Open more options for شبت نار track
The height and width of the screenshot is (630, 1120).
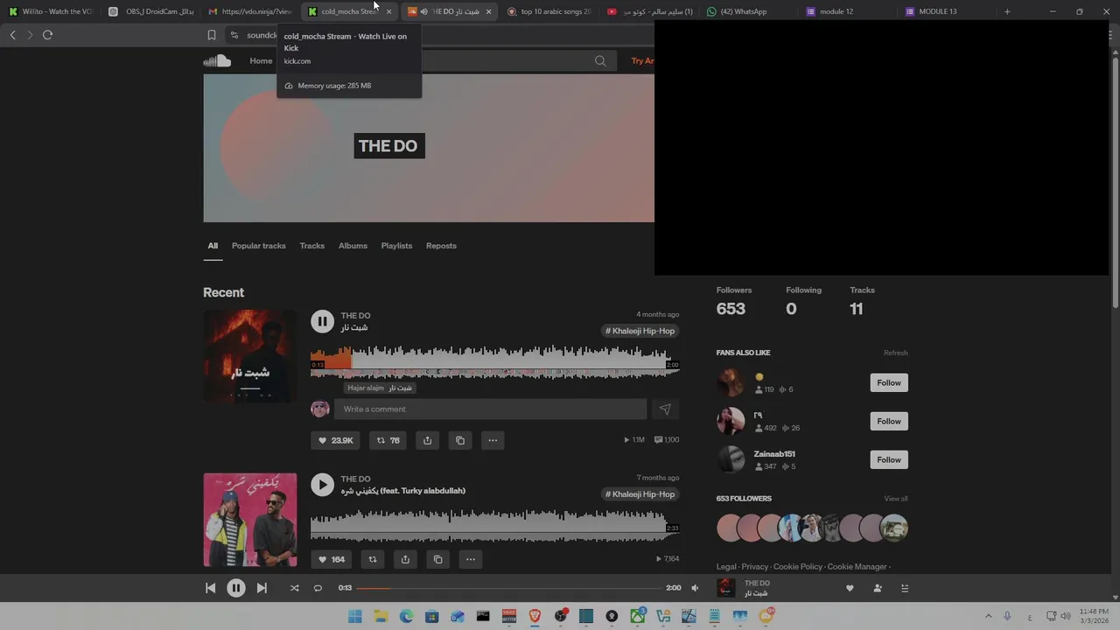(493, 440)
